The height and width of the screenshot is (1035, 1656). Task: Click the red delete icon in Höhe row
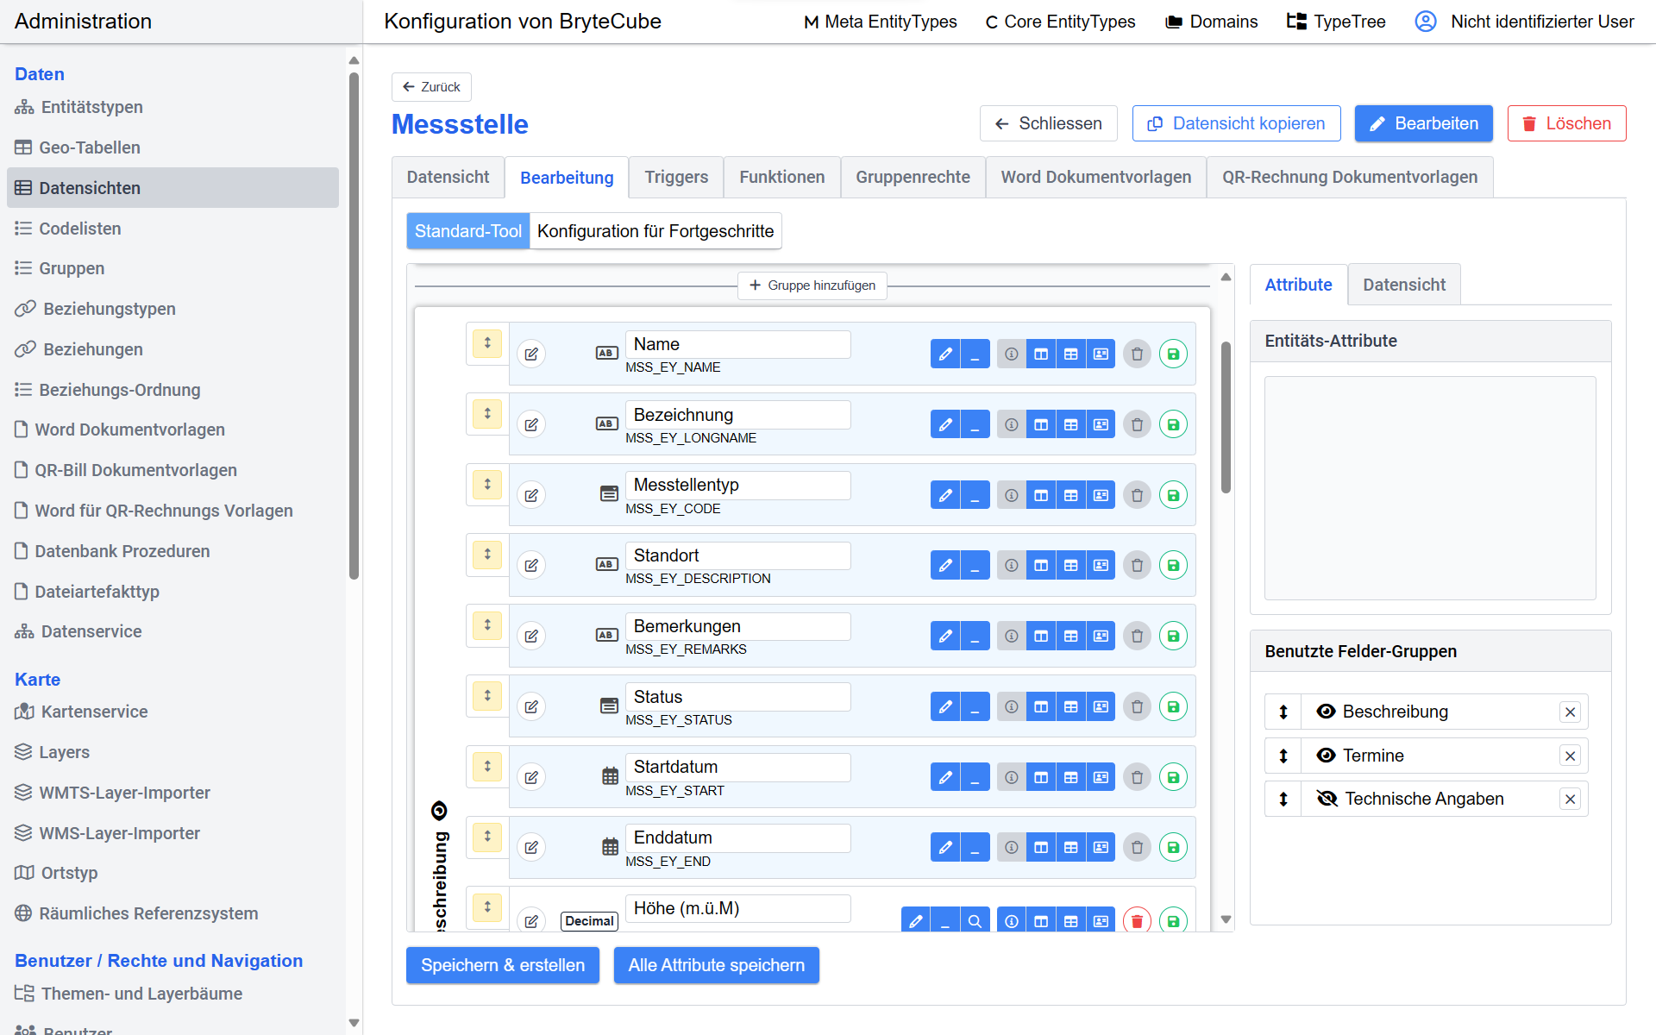point(1137,921)
